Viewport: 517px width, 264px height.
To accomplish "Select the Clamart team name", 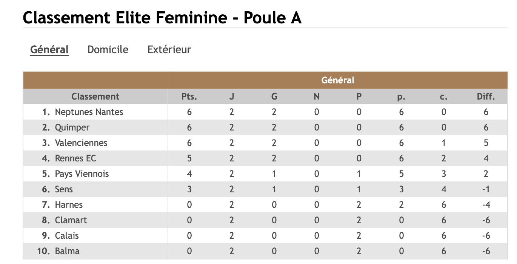I will coord(71,220).
